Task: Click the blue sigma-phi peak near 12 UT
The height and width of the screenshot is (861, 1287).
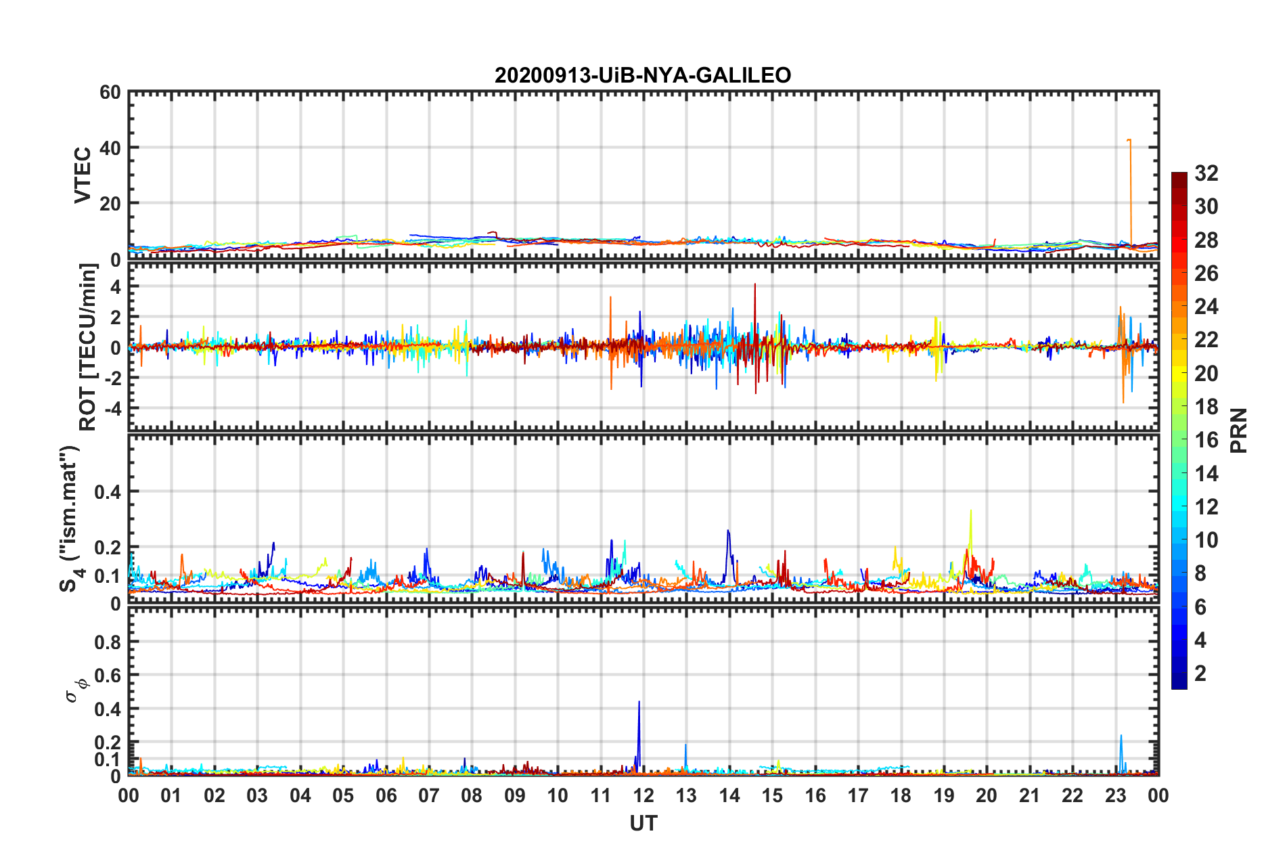Action: (x=638, y=736)
